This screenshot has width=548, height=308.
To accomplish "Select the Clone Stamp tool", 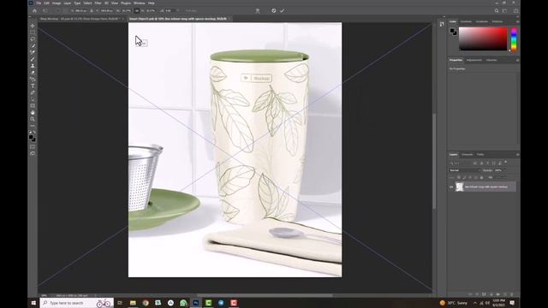I will pos(33,66).
